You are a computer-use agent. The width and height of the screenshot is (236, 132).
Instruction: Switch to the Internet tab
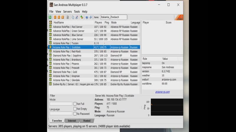(72, 121)
